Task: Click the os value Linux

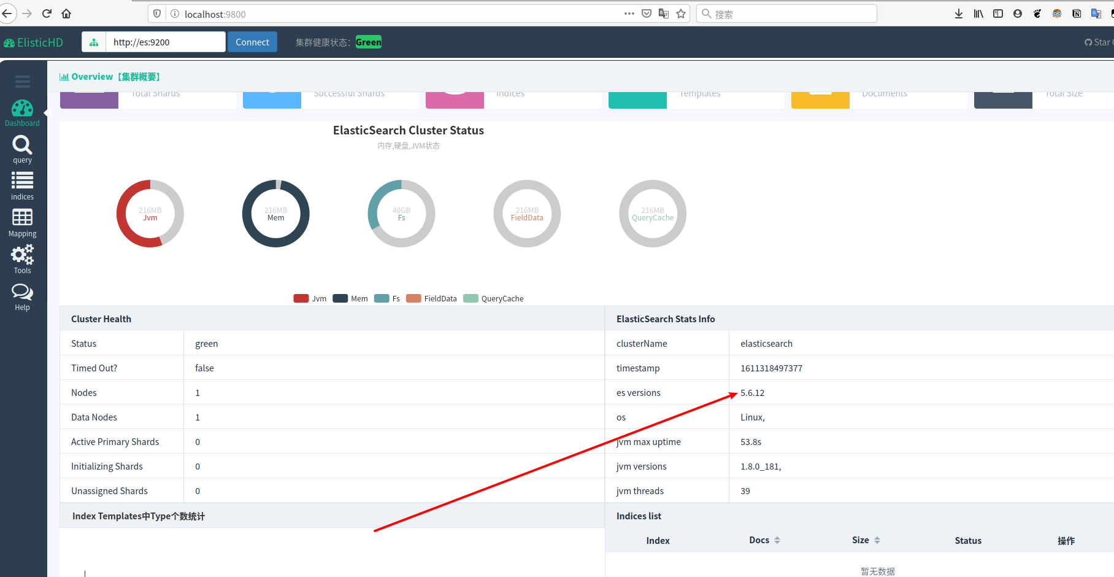Action: pyautogui.click(x=753, y=417)
